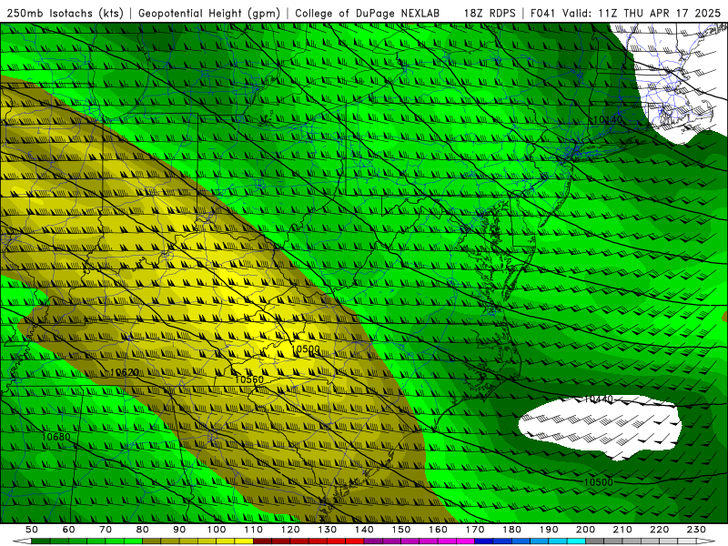Click the 10500 contour label over the ocean
The width and height of the screenshot is (728, 546).
click(x=598, y=482)
